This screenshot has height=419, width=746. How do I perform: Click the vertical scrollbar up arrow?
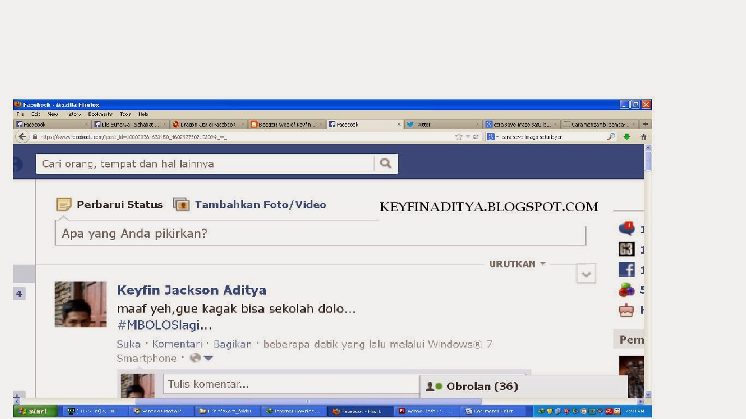(648, 148)
